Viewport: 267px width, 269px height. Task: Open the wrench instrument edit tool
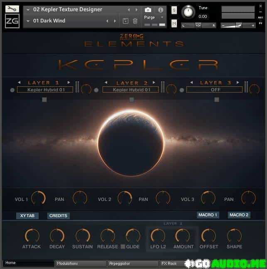point(12,9)
